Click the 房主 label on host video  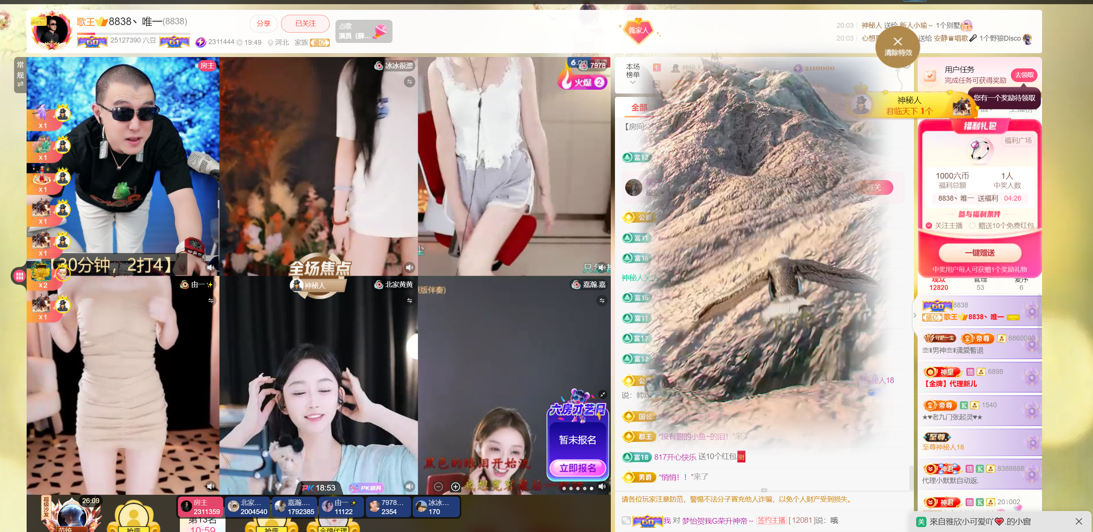[207, 66]
